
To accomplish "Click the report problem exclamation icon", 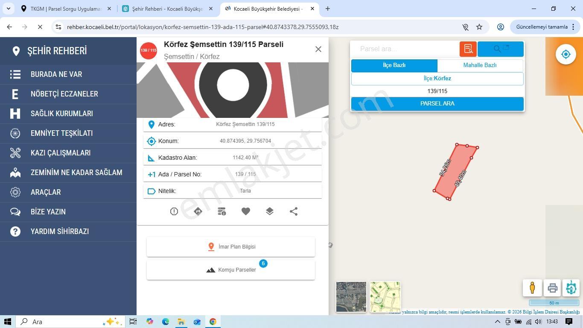I will tap(174, 211).
